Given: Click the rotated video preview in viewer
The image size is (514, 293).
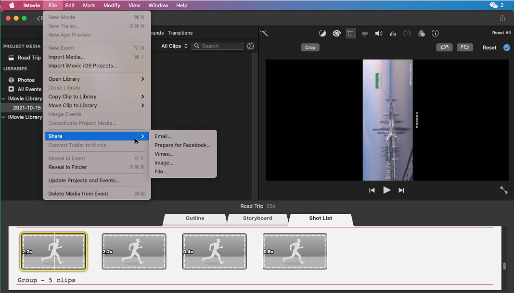Looking at the screenshot, I should [x=387, y=120].
